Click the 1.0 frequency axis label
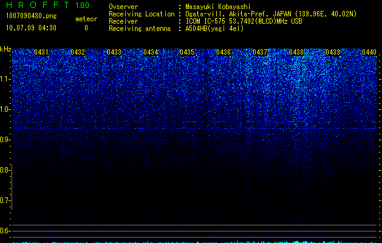The height and width of the screenshot is (243, 382). click(5, 109)
